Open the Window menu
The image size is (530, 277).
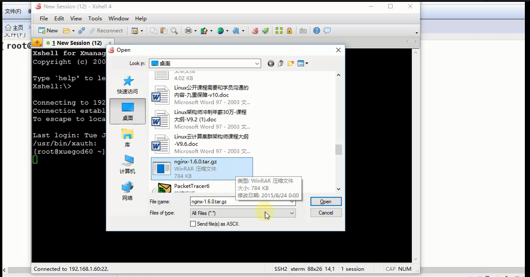point(118,19)
